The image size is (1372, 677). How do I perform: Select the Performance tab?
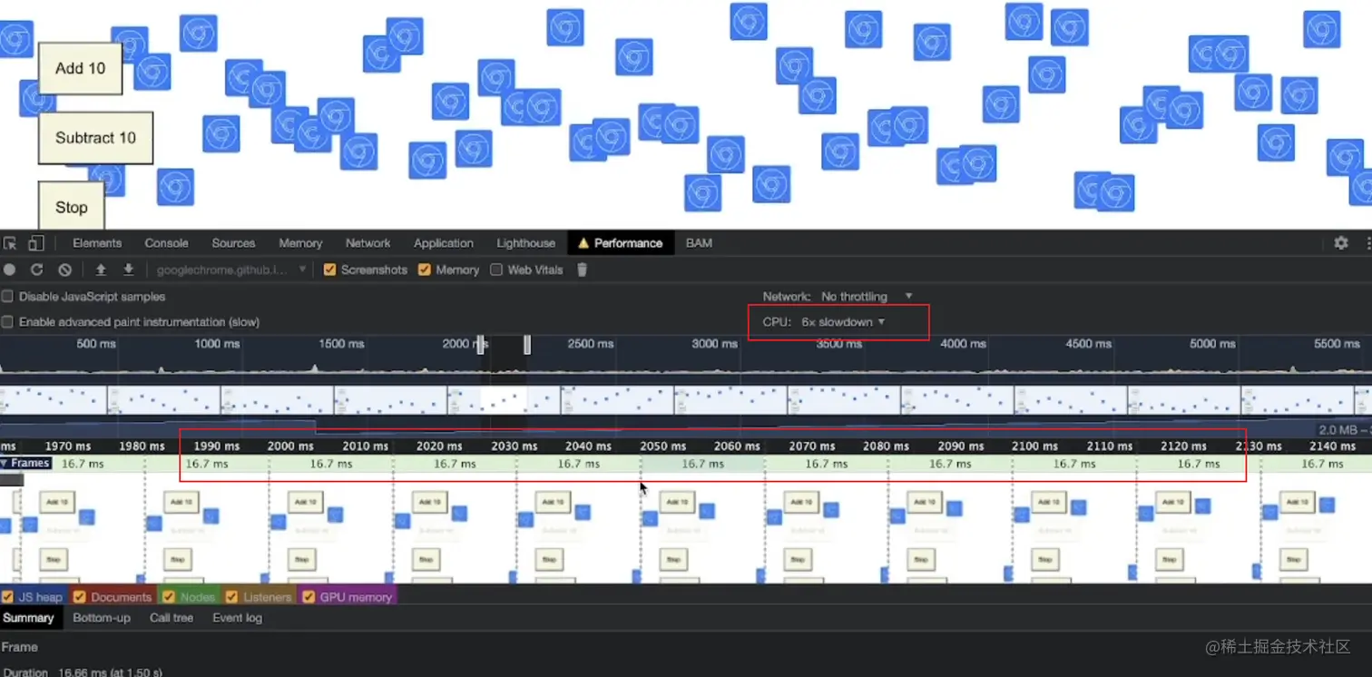(621, 243)
